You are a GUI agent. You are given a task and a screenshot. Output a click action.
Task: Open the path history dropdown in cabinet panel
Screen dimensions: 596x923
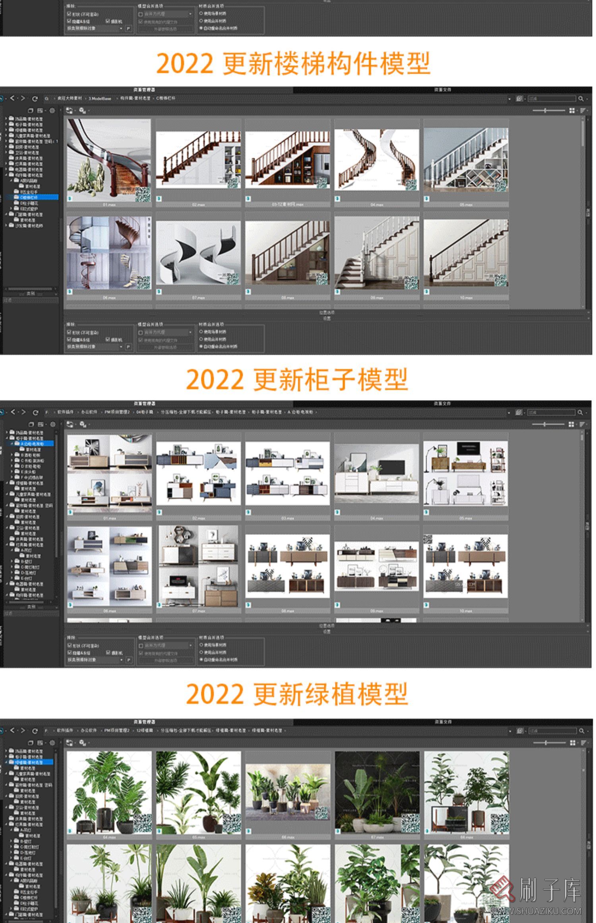click(509, 412)
